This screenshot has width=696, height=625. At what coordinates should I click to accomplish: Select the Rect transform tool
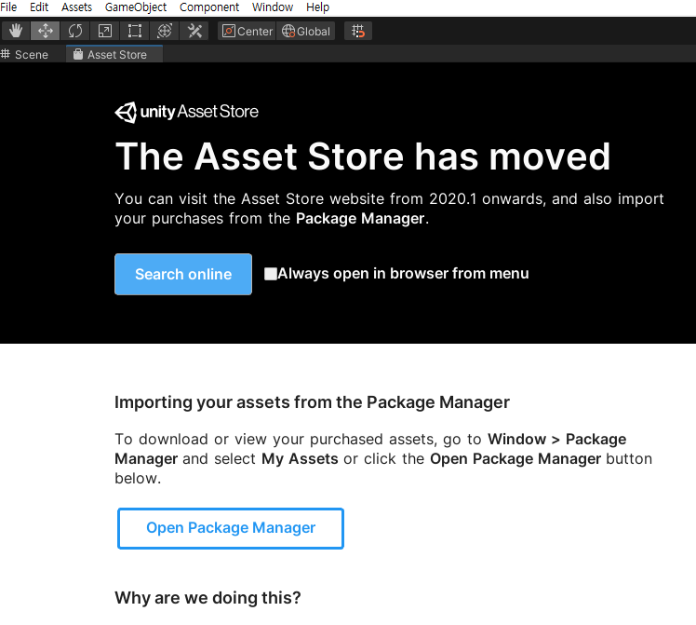tap(135, 31)
